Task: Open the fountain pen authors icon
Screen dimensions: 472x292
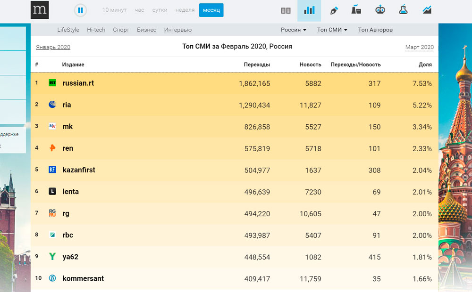Action: click(x=334, y=10)
